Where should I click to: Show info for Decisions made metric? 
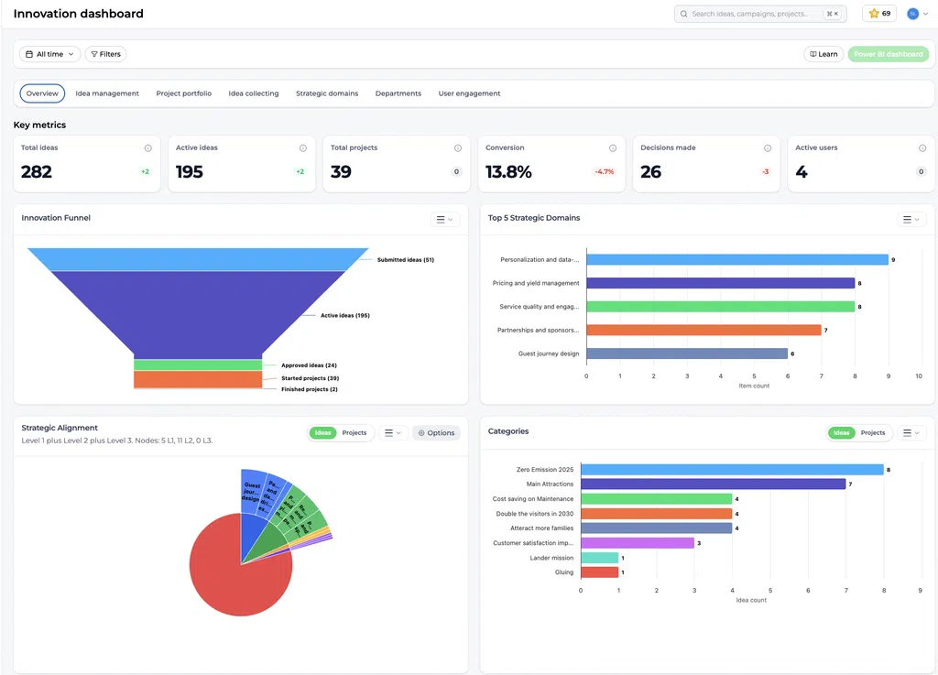768,148
